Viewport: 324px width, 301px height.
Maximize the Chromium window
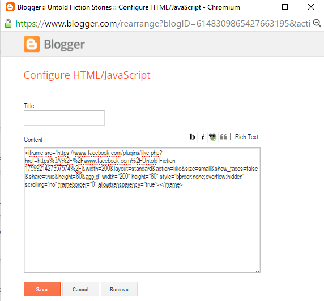(285, 7)
